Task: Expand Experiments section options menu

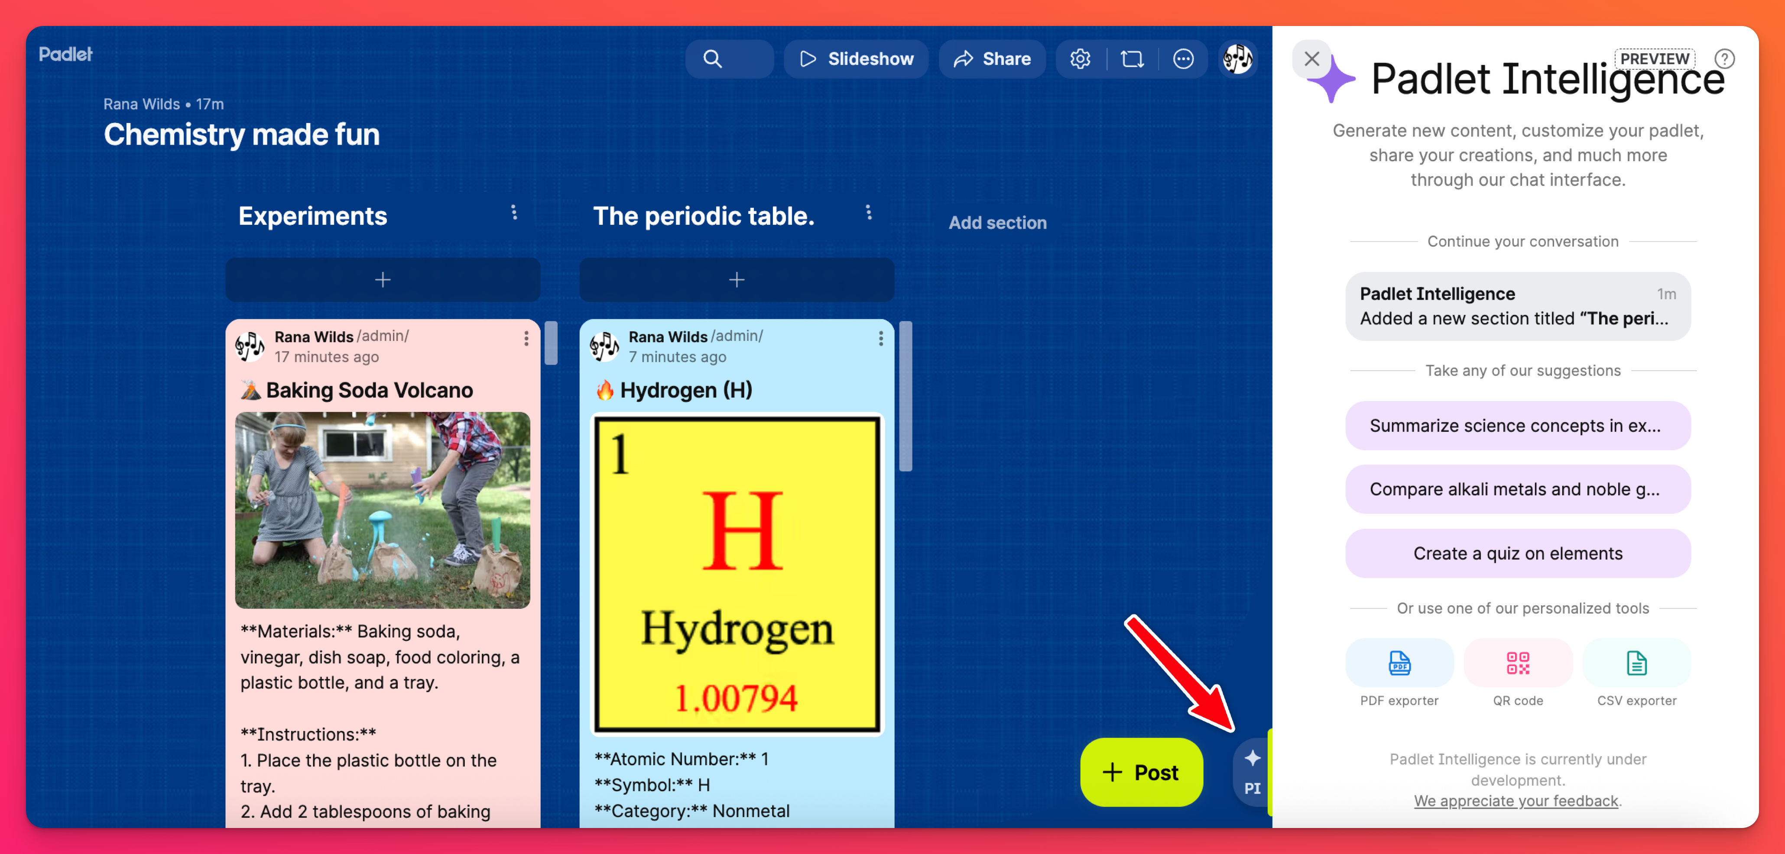Action: [x=514, y=213]
